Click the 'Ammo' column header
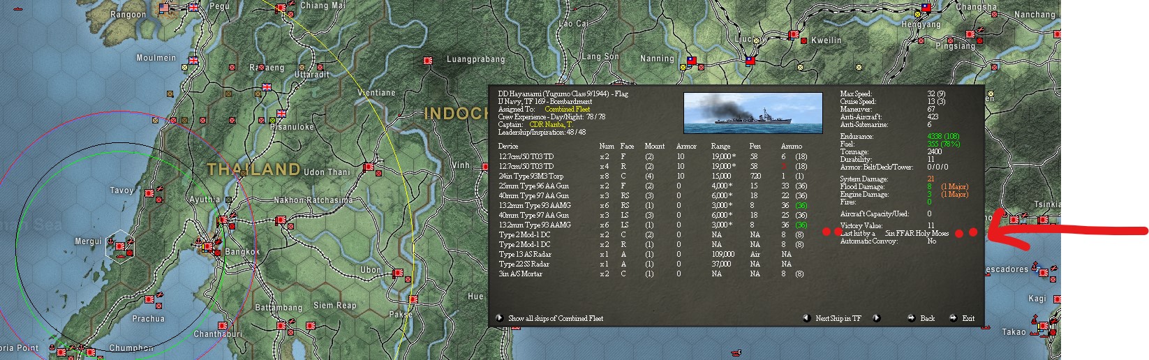Viewport: 1149px width, 360px height. (792, 147)
